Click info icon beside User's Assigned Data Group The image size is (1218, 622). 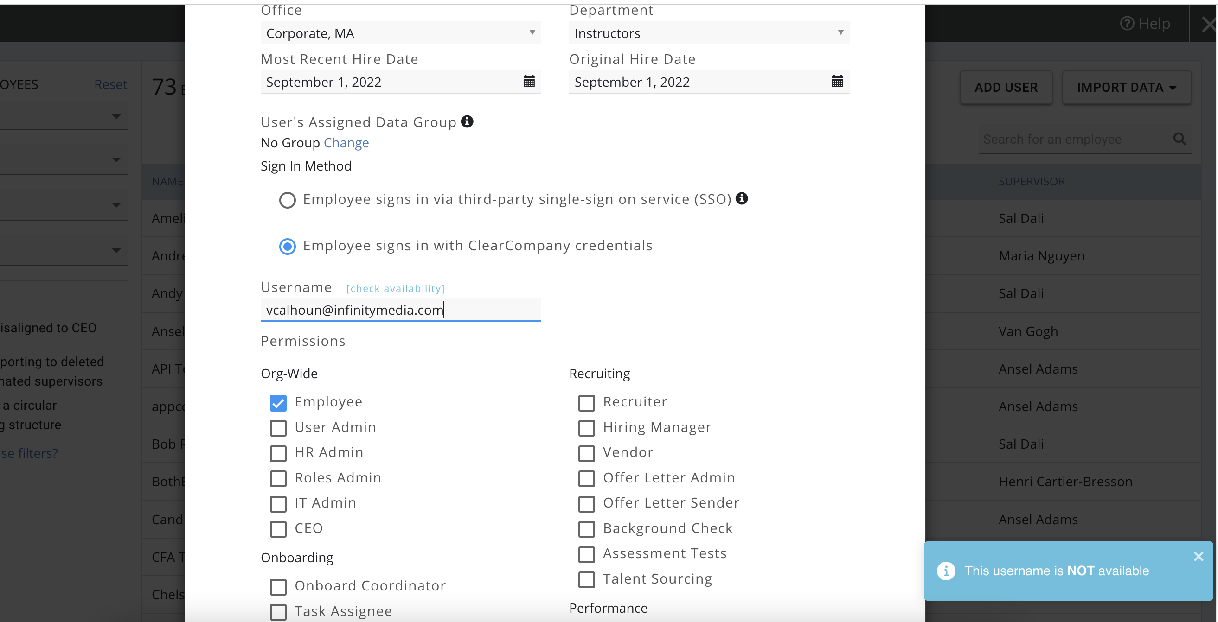pyautogui.click(x=467, y=121)
